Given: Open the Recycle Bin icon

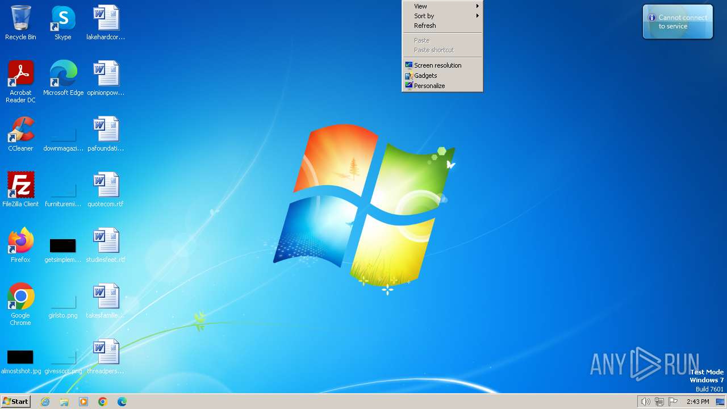Looking at the screenshot, I should pos(20,23).
